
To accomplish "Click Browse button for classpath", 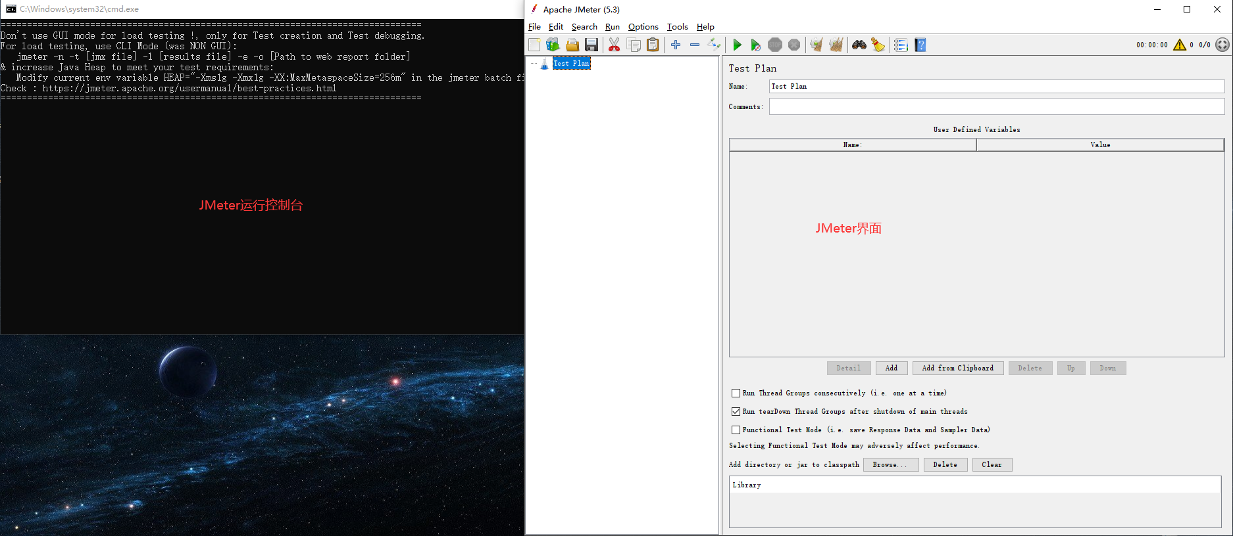I will coord(891,464).
